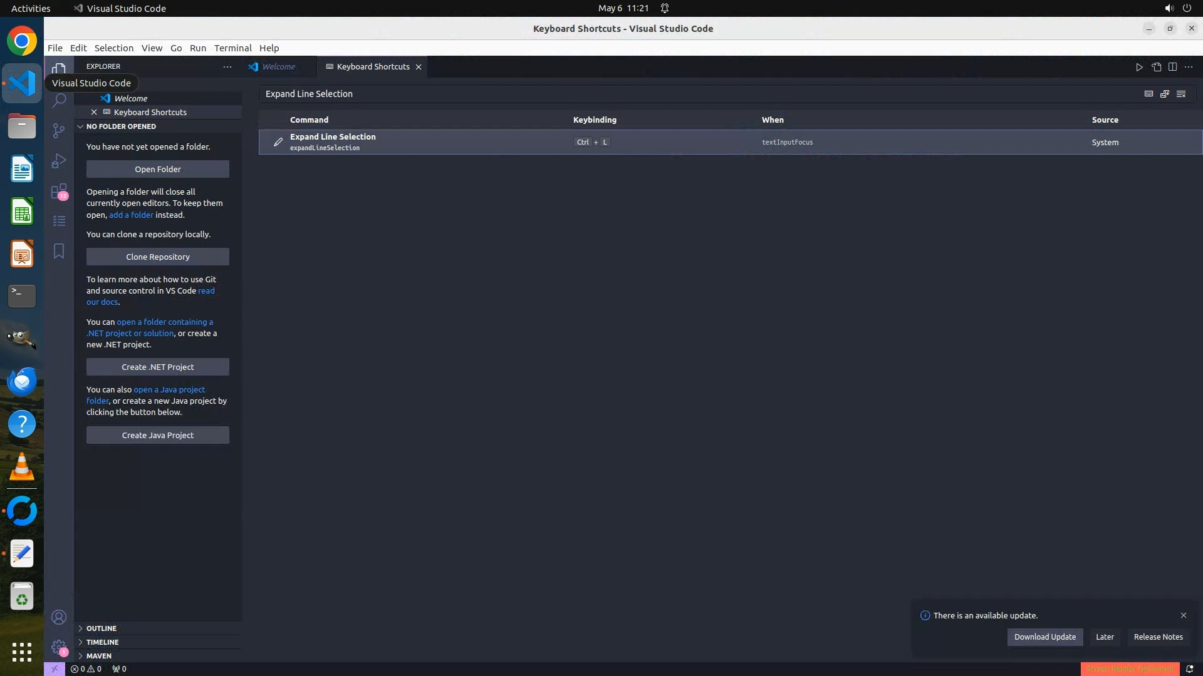
Task: Click the keybindings search field
Action: tap(689, 94)
